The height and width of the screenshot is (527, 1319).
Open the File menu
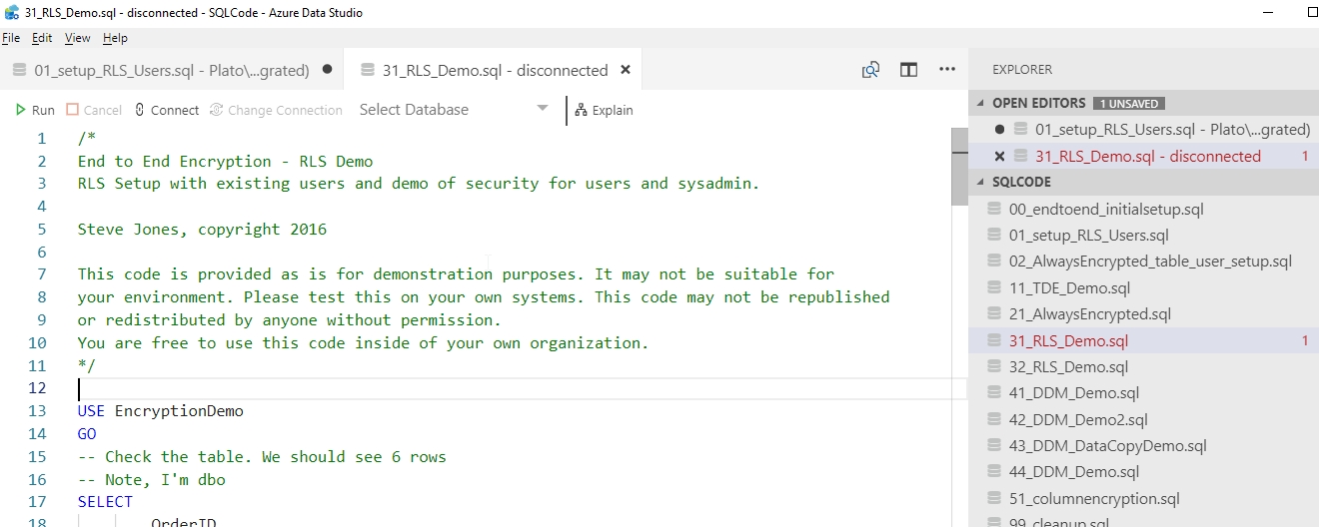11,38
